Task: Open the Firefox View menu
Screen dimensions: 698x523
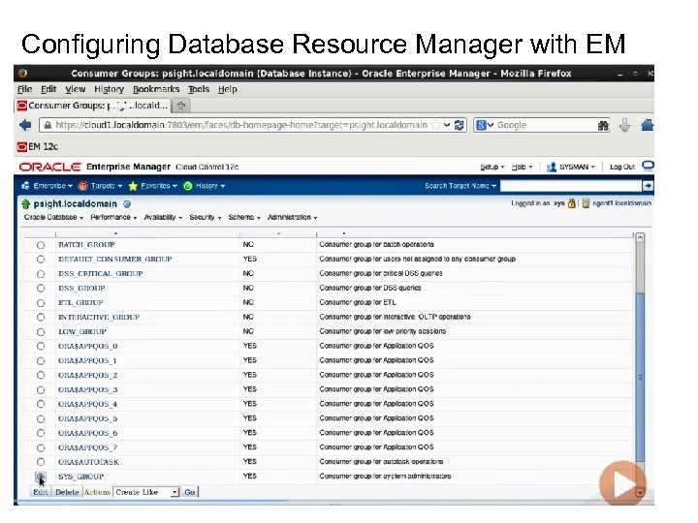Action: [x=75, y=89]
